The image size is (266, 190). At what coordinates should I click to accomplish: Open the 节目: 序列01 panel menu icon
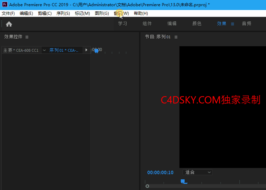coord(176,37)
